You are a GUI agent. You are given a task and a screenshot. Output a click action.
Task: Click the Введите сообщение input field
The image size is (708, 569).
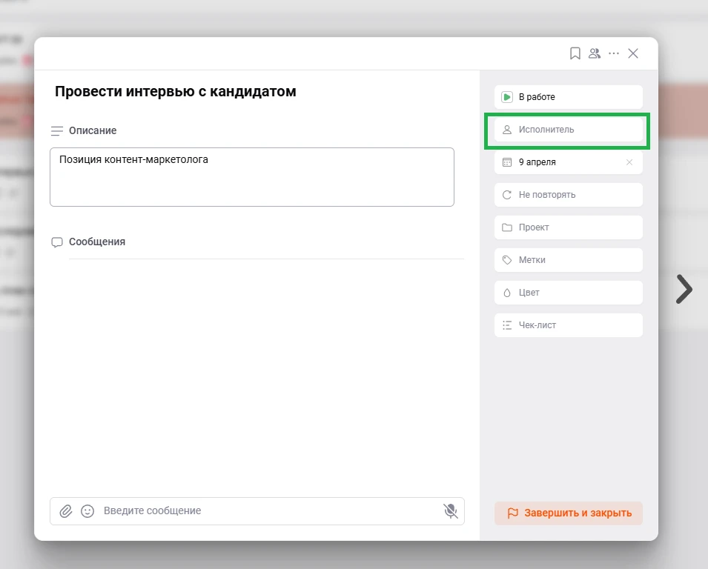pos(267,510)
